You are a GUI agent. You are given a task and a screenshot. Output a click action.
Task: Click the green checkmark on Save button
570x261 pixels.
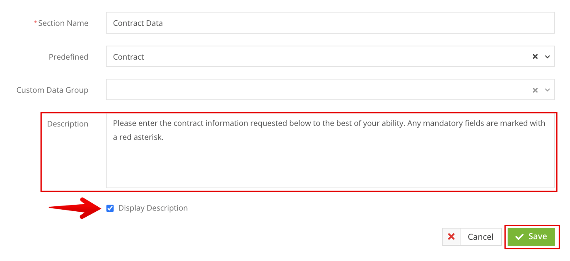(520, 237)
